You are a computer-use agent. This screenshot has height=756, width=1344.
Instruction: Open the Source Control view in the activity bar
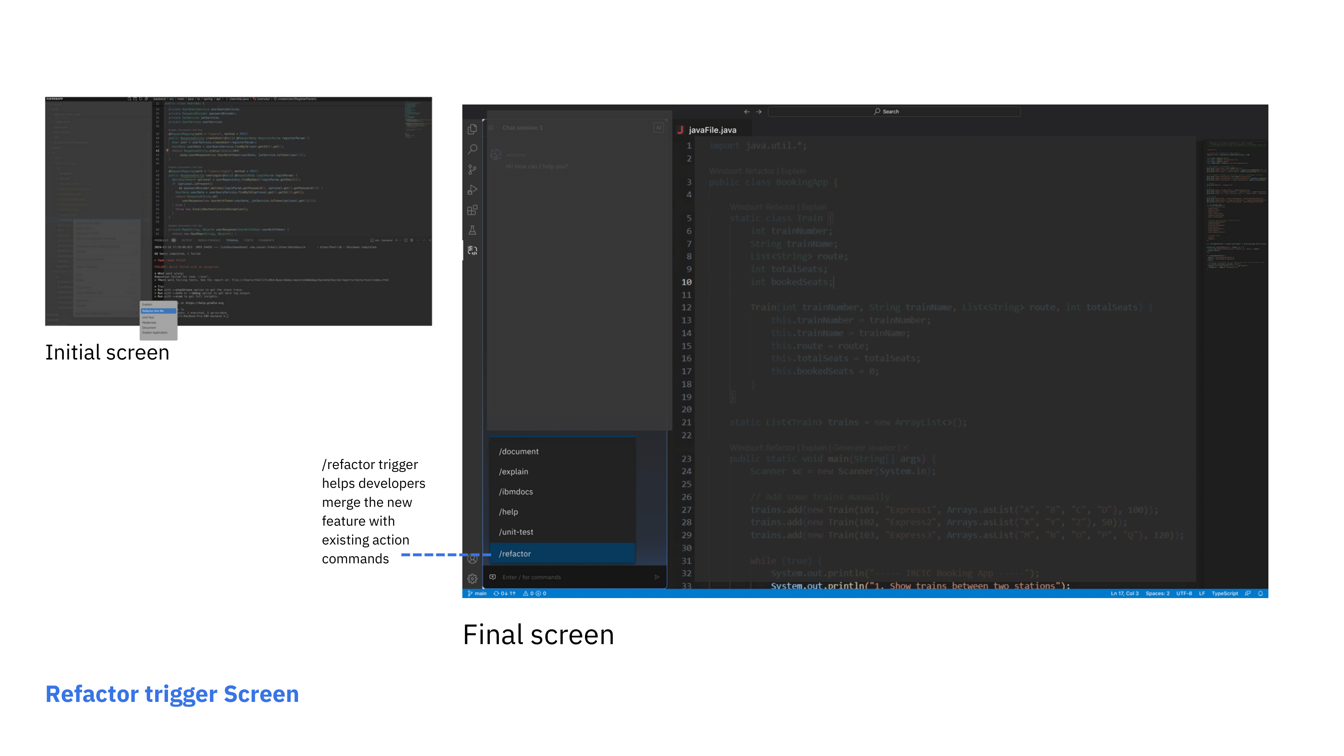tap(472, 170)
